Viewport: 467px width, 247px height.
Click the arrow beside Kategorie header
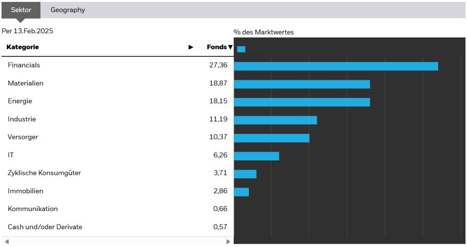(x=191, y=47)
